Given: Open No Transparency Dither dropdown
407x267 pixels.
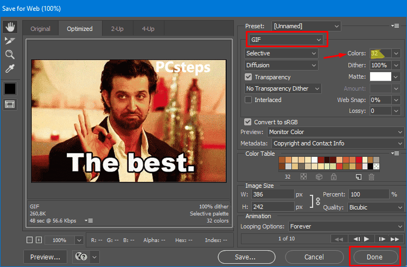Looking at the screenshot, I should (283, 88).
